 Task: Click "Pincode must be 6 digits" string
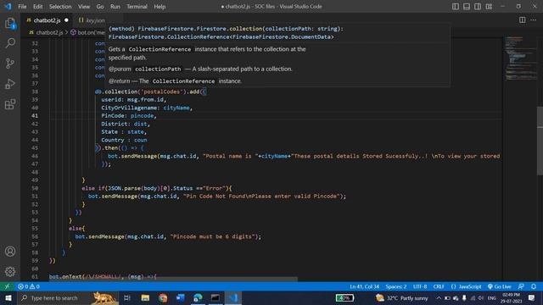(x=213, y=236)
